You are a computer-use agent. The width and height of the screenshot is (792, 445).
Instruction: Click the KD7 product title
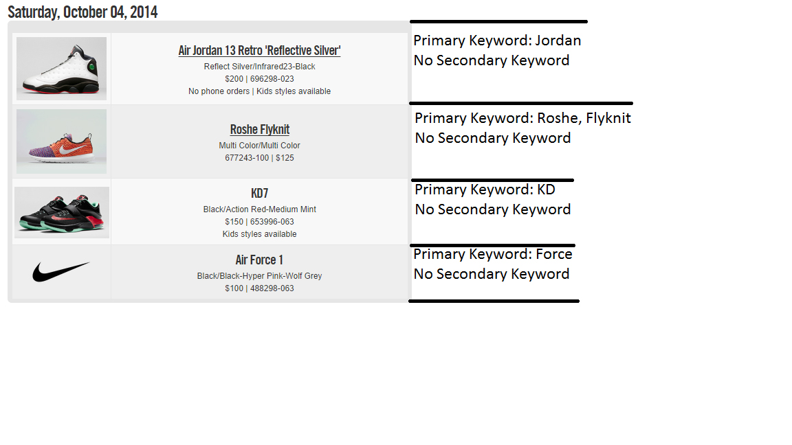click(259, 194)
